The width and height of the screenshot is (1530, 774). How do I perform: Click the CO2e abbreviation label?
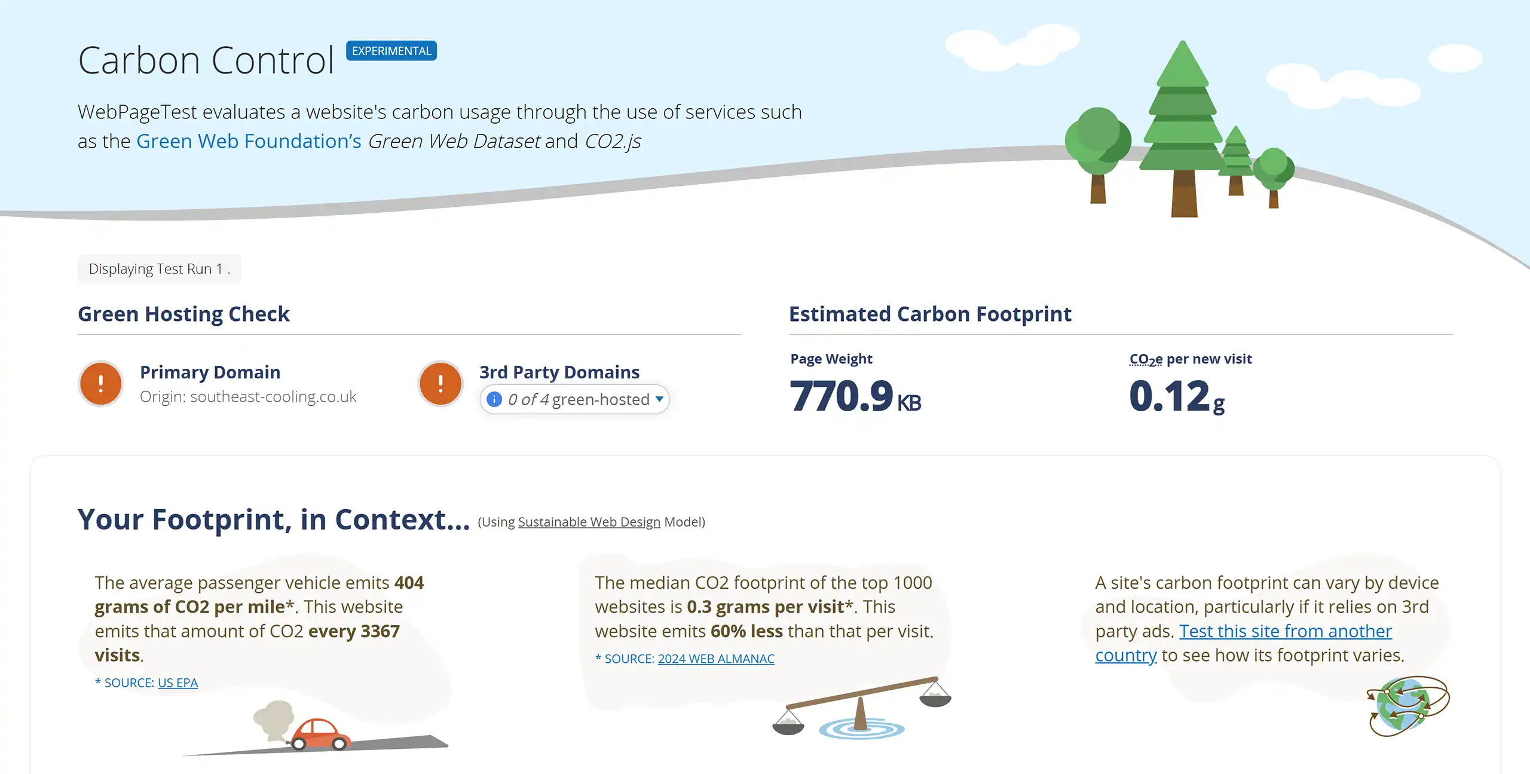pyautogui.click(x=1146, y=359)
